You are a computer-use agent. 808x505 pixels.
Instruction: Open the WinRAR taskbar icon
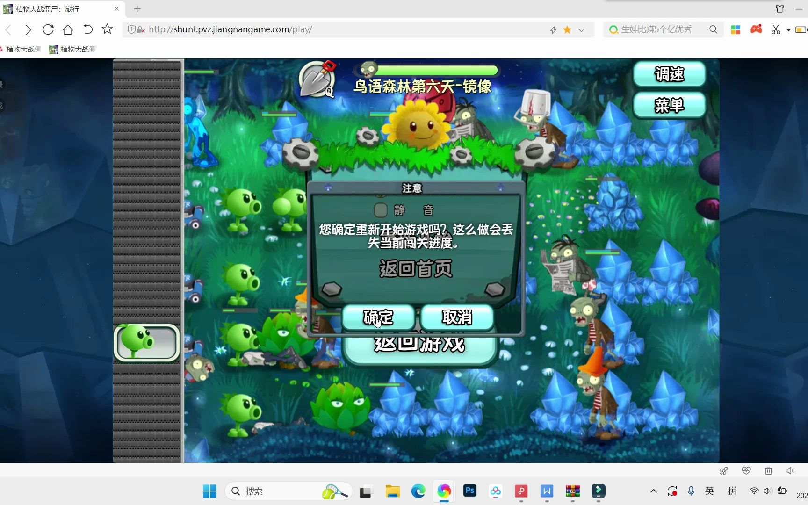tap(572, 491)
